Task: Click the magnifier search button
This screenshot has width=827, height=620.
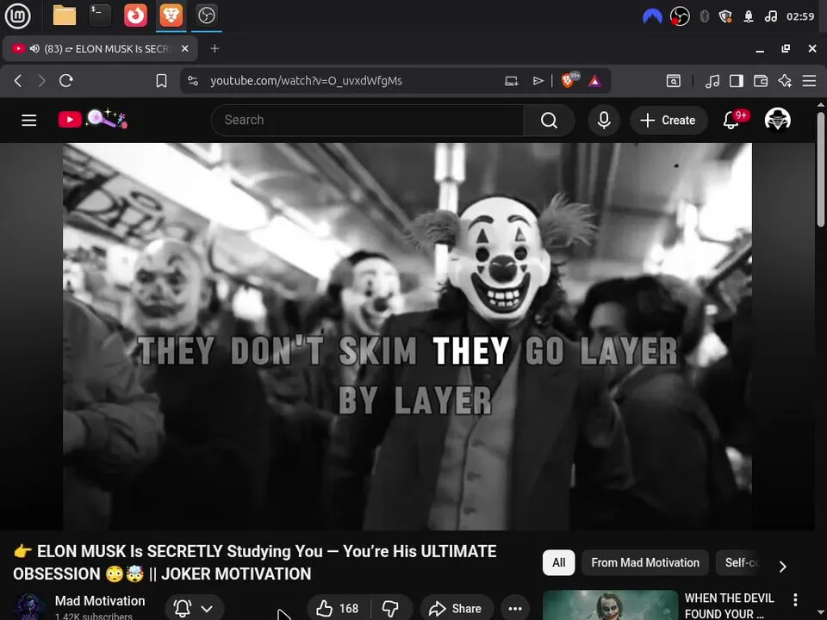Action: (x=549, y=121)
